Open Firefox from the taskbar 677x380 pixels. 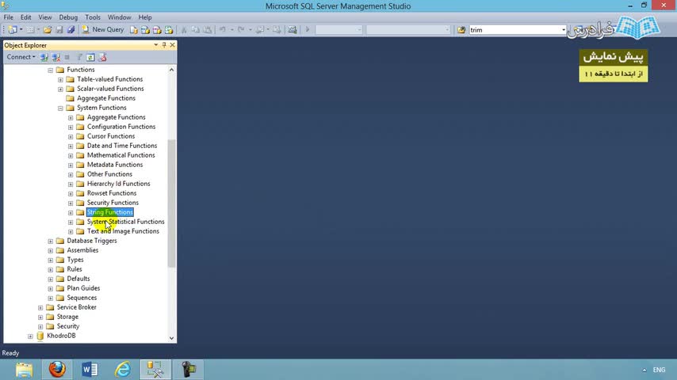tap(57, 370)
